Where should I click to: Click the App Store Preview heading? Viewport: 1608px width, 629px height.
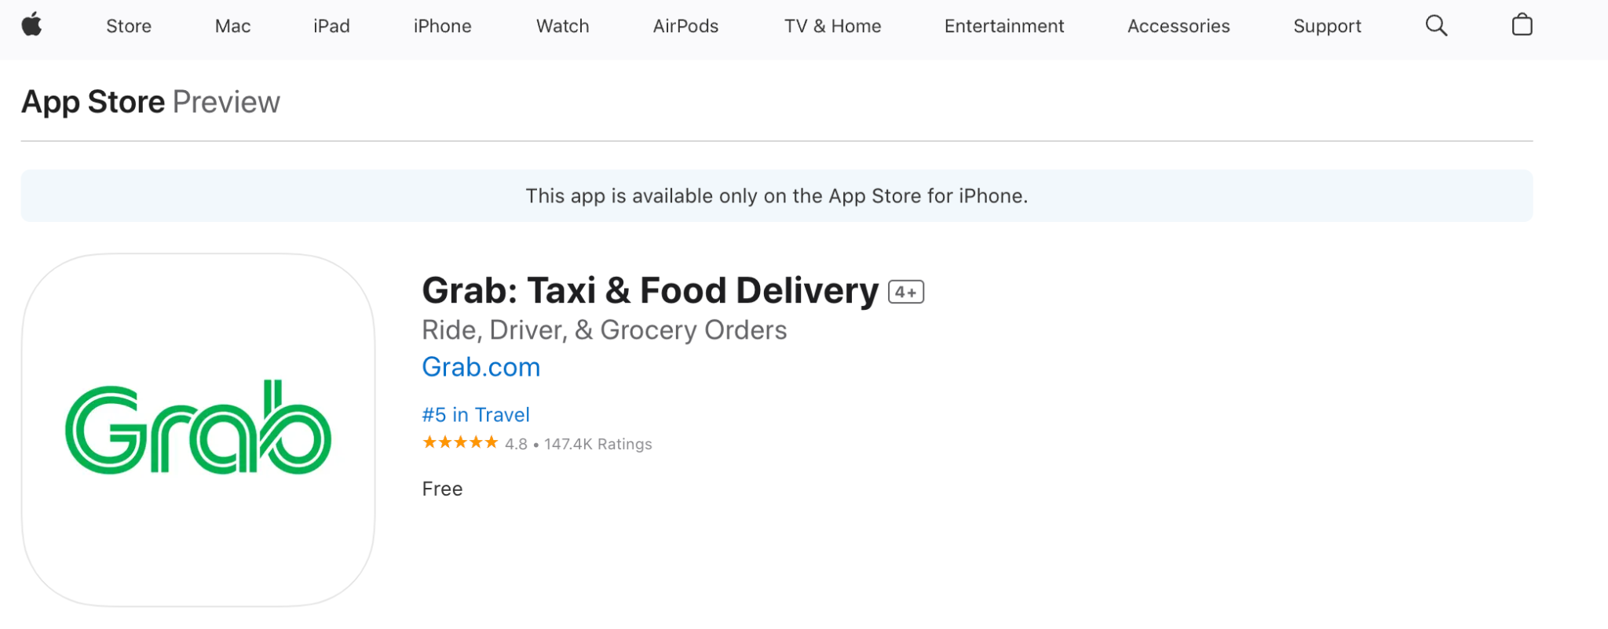click(150, 102)
